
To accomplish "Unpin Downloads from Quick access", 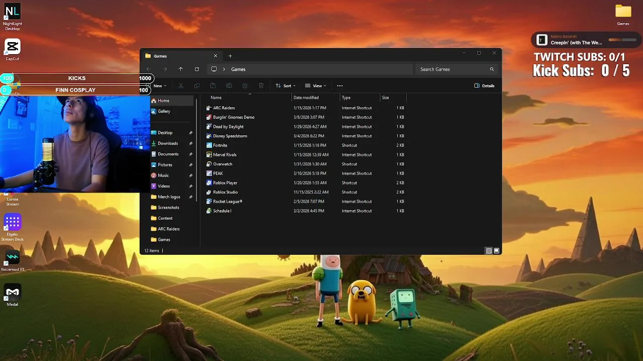I will [x=191, y=143].
